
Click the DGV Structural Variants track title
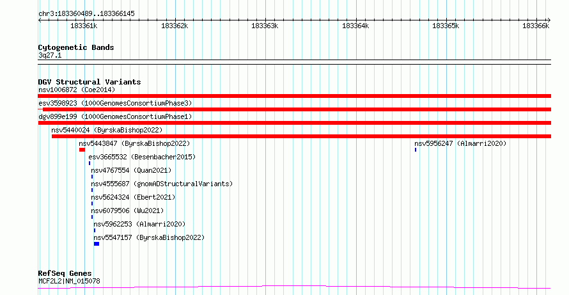pos(90,82)
